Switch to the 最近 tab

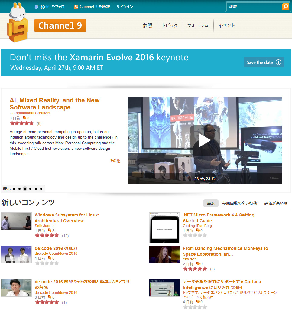tap(211, 203)
